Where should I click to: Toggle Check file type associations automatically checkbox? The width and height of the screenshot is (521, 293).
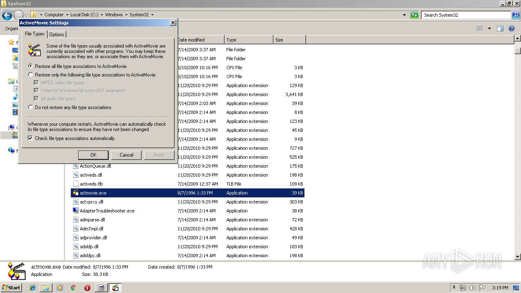30,138
